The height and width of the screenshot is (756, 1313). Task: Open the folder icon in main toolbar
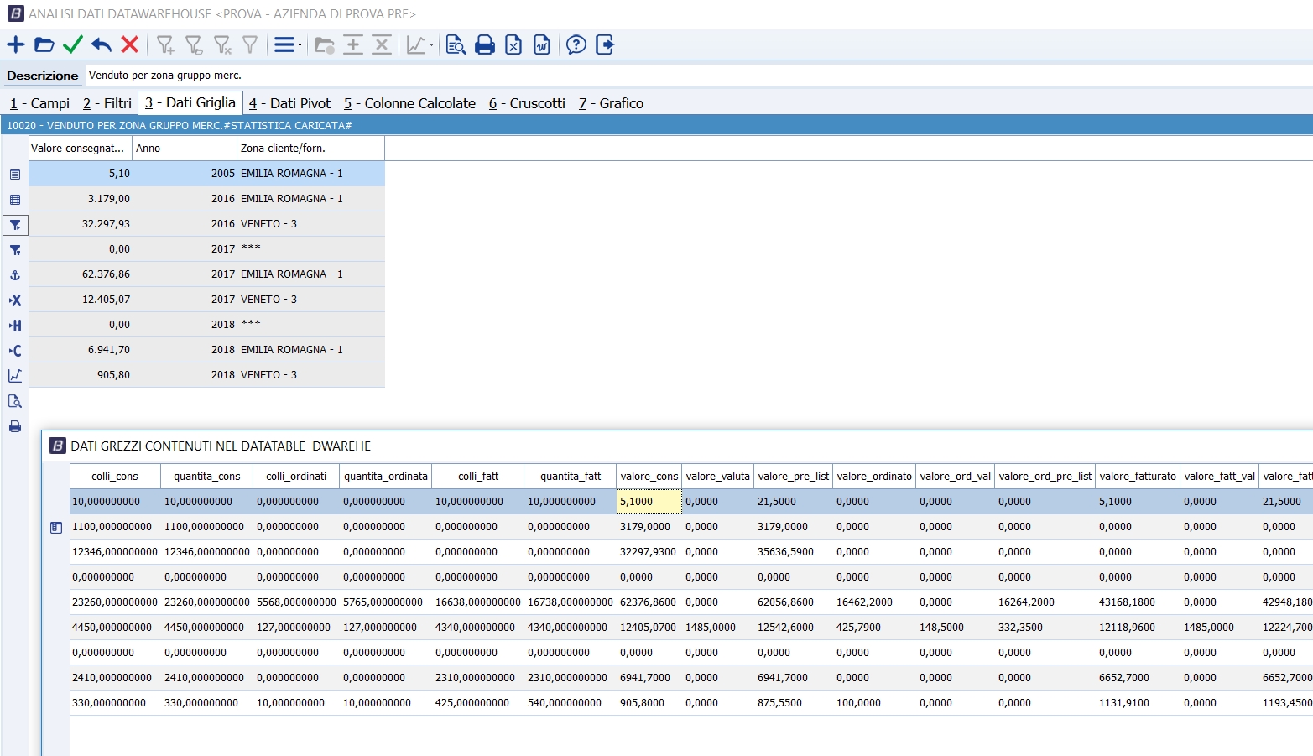point(44,45)
